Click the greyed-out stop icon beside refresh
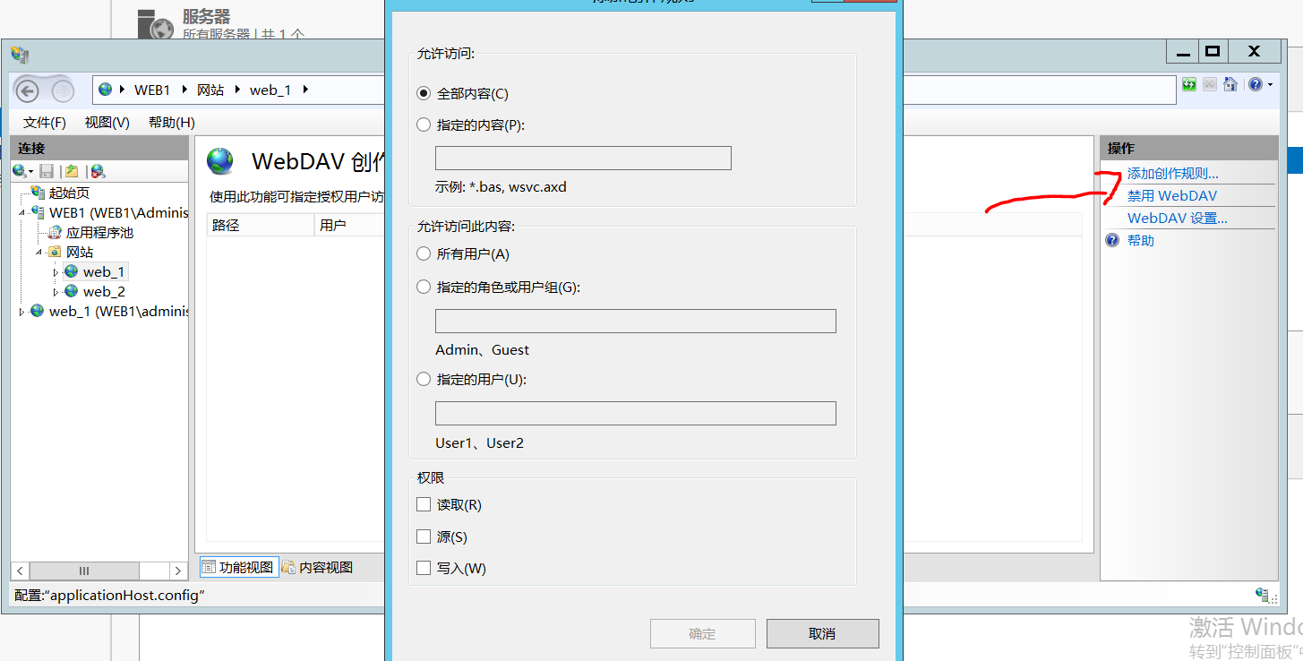The width and height of the screenshot is (1303, 661). tap(1210, 84)
